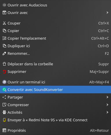Click the red Supprimer trash icon
The width and height of the screenshot is (111, 135).
4,71
